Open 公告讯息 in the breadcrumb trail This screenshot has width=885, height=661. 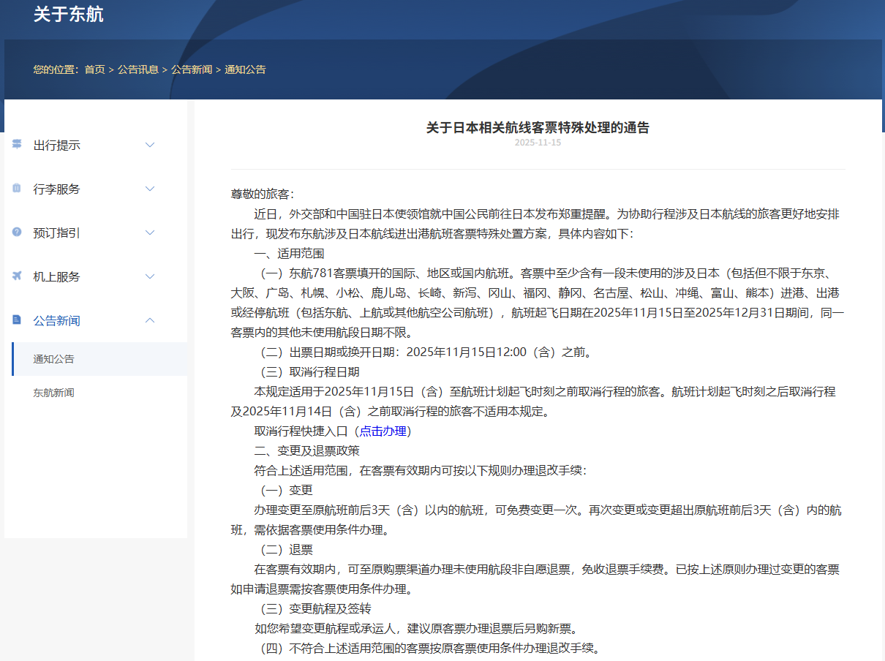click(138, 69)
